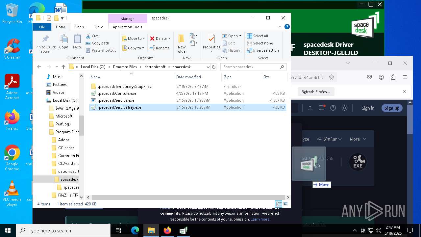Refresh the spacedesk folder view
Image resolution: width=421 pixels, height=237 pixels.
tap(214, 67)
